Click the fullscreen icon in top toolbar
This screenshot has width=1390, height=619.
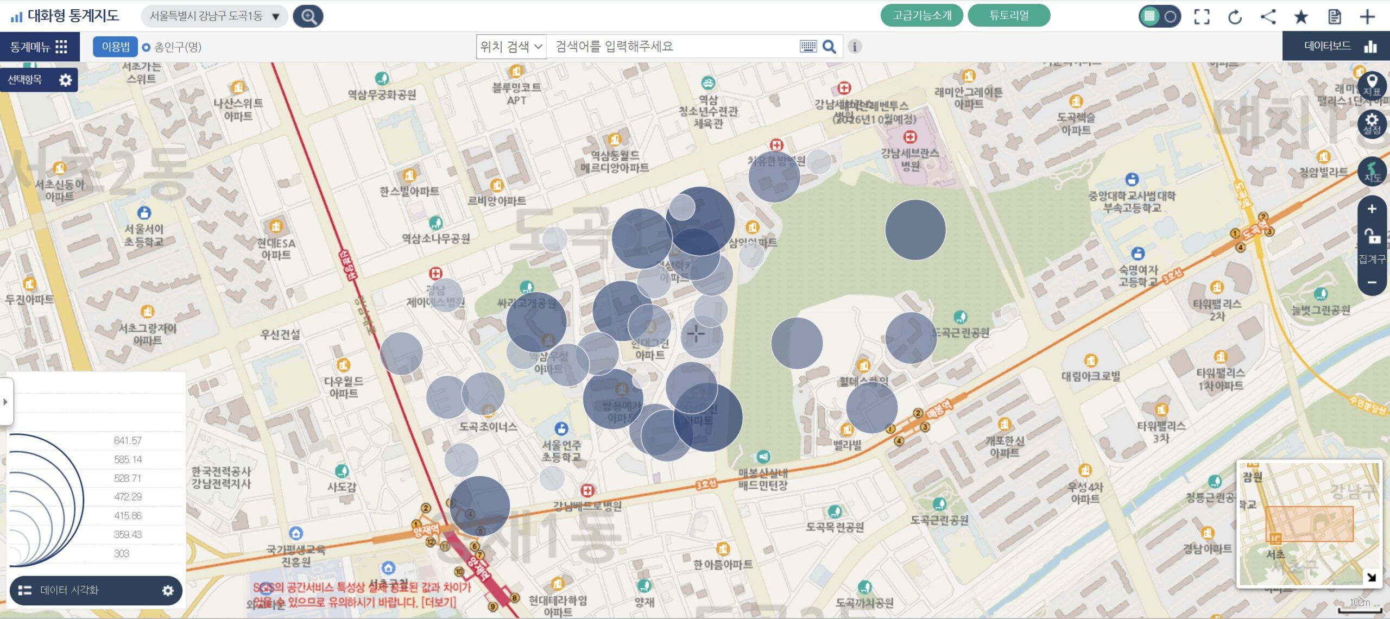click(x=1202, y=17)
